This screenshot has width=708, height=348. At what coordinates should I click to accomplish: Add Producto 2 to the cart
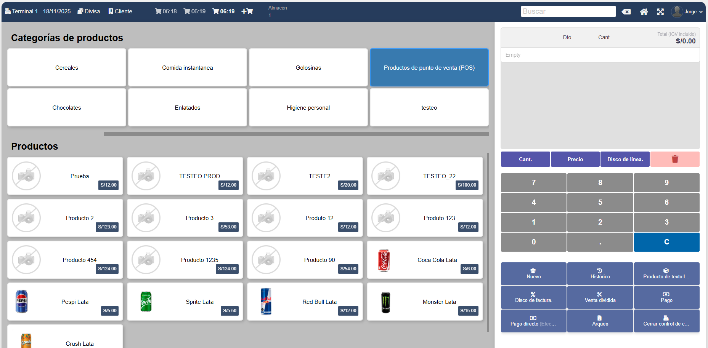click(x=65, y=218)
